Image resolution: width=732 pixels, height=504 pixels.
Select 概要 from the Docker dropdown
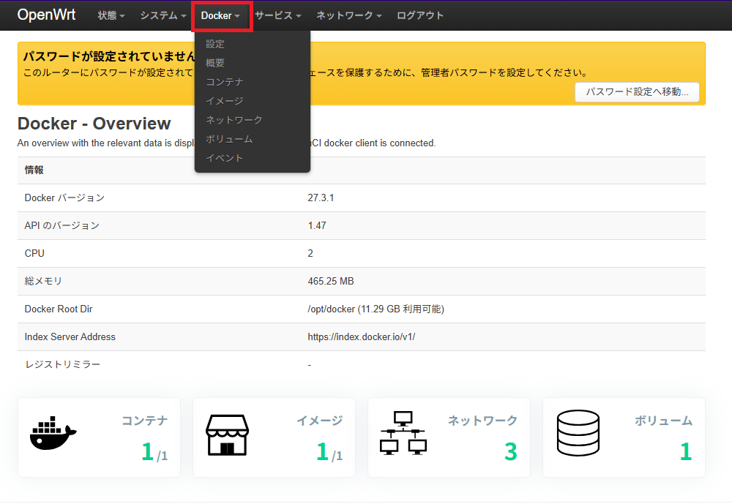pyautogui.click(x=215, y=63)
